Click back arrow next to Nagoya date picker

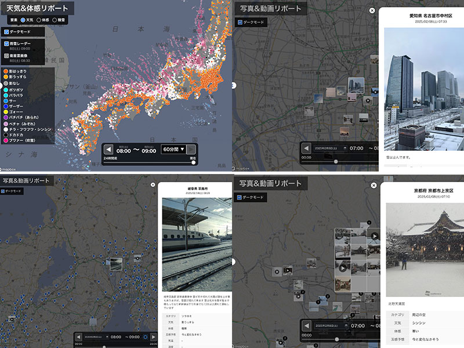[306, 148]
